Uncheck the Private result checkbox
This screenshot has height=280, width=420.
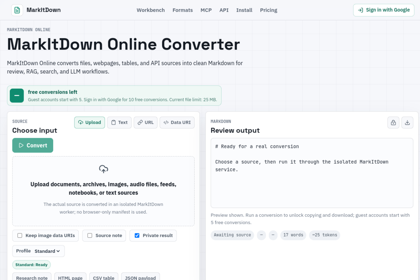[137, 236]
